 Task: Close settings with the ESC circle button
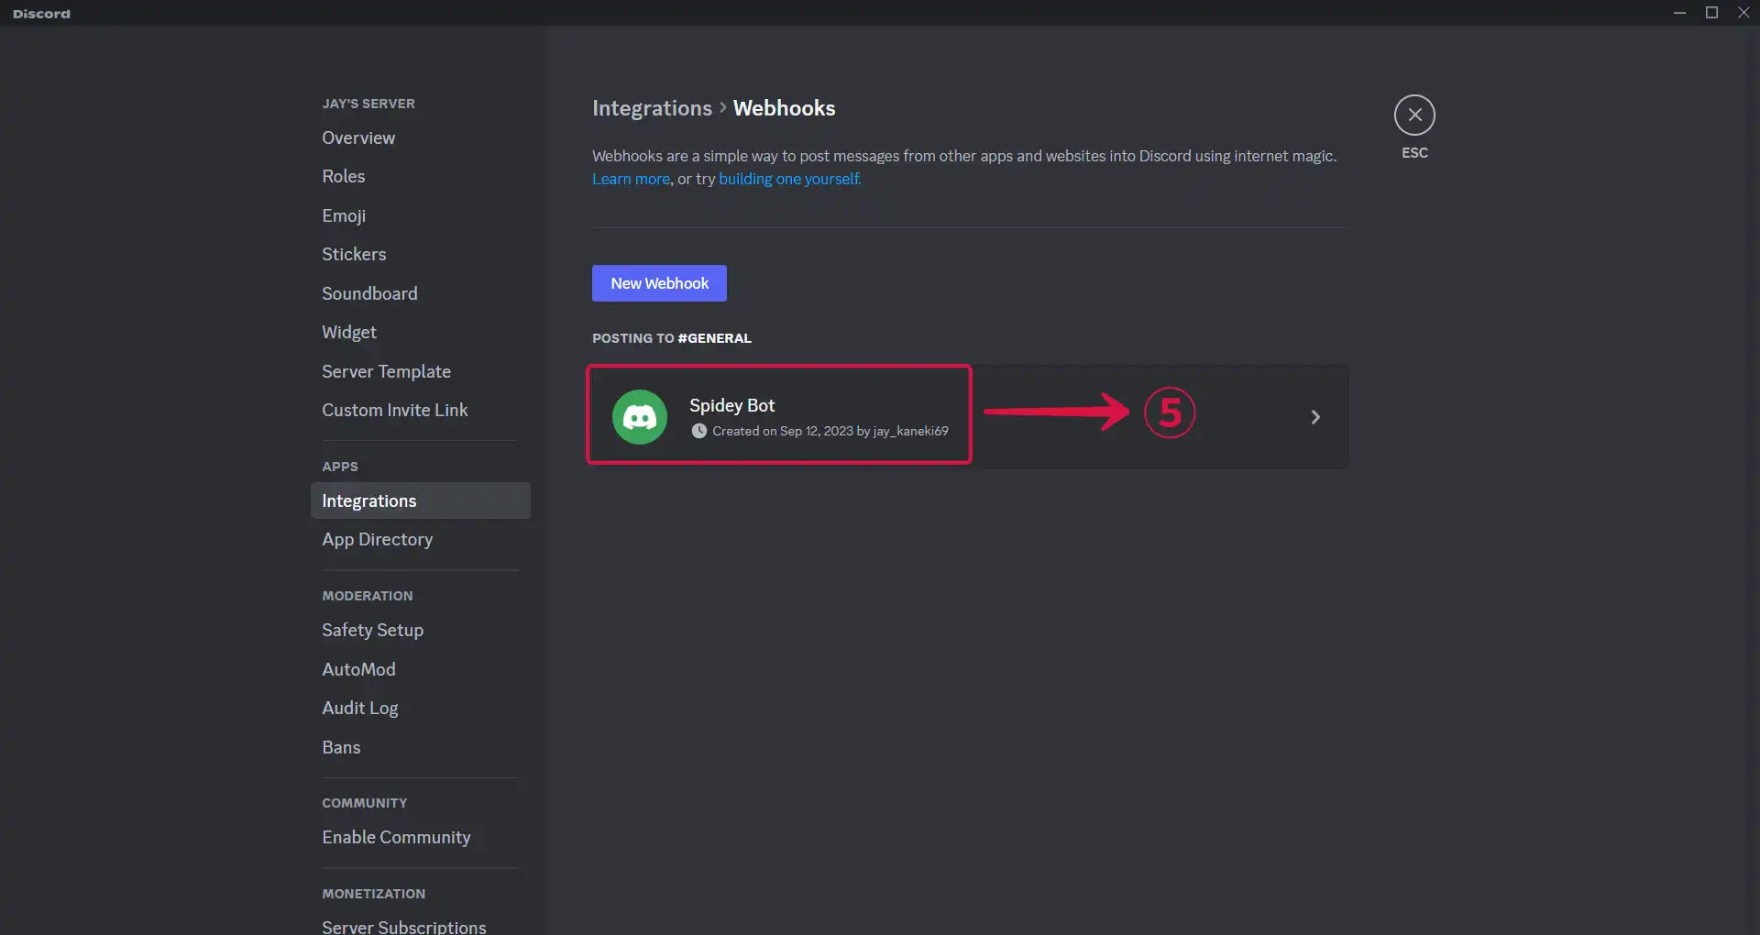coord(1414,115)
